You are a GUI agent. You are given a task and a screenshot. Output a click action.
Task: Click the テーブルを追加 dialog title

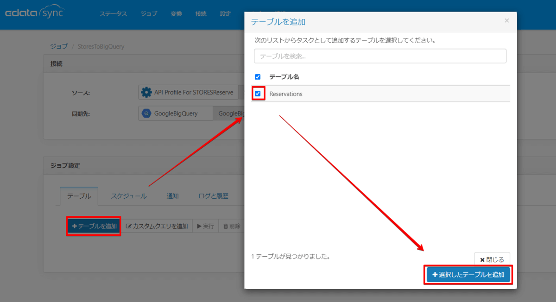point(278,22)
